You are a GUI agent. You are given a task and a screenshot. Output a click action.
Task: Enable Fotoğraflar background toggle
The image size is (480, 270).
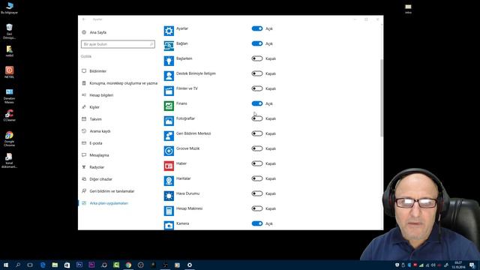point(257,118)
